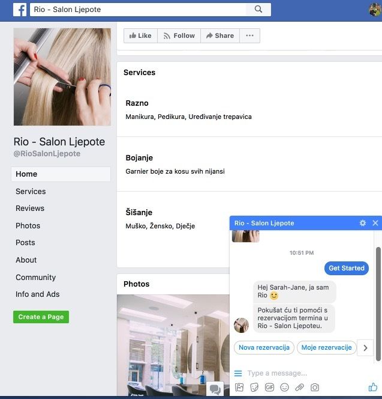Expand the more options ellipsis button
The height and width of the screenshot is (399, 382).
(x=249, y=35)
